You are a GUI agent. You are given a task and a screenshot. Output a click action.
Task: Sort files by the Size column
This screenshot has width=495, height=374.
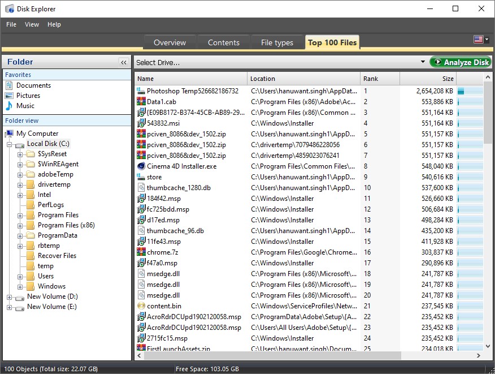tap(435, 78)
